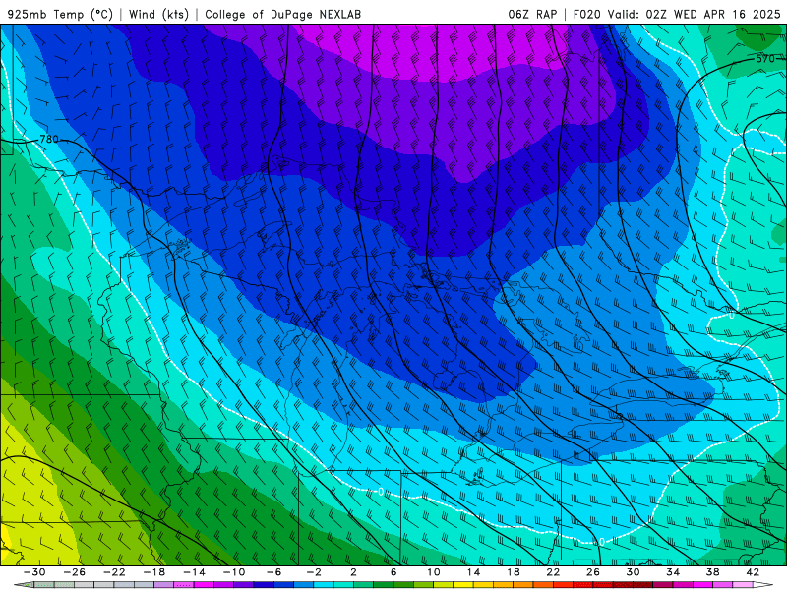Select the 6 value on the color scale
Image resolution: width=787 pixels, height=590 pixels.
(x=393, y=572)
